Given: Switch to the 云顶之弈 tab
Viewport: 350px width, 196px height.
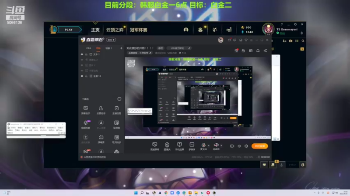Looking at the screenshot, I should coord(115,30).
